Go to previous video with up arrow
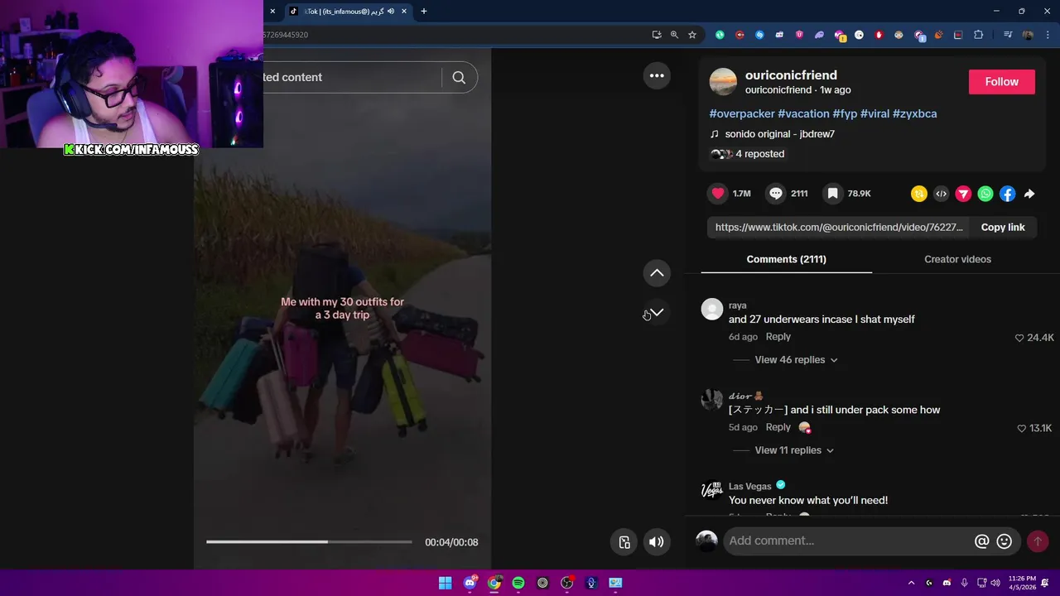Viewport: 1060px width, 596px height. pos(657,273)
